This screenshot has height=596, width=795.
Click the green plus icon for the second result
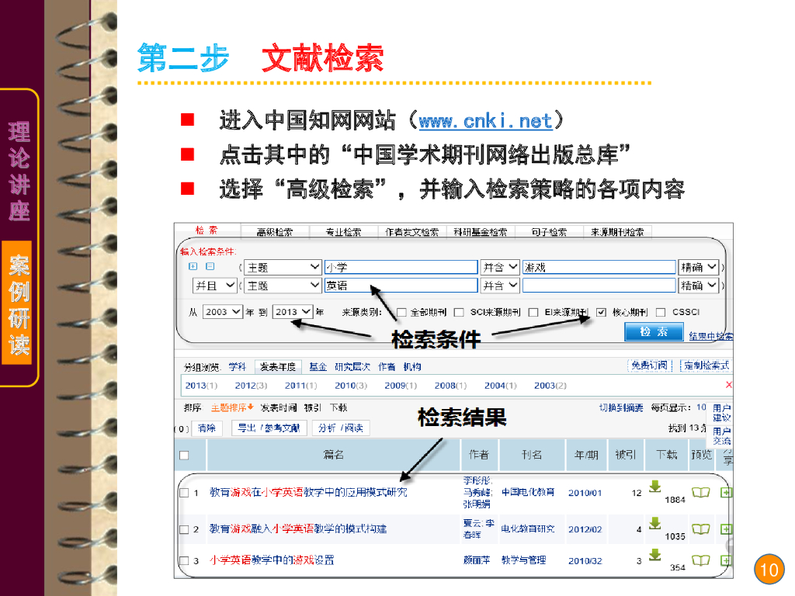726,529
